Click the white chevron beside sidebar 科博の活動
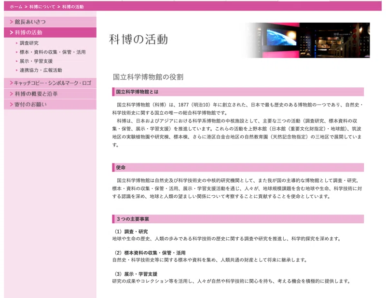 (11, 32)
